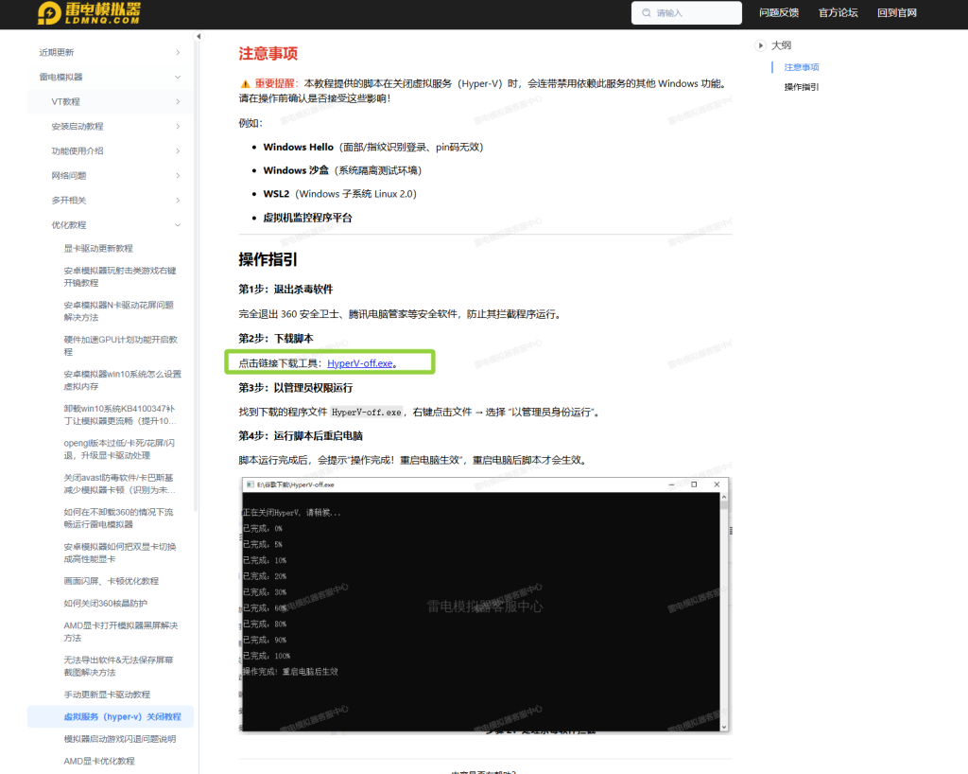Download the HyperV-off.exe tool link
Image resolution: width=968 pixels, height=774 pixels.
tap(361, 363)
